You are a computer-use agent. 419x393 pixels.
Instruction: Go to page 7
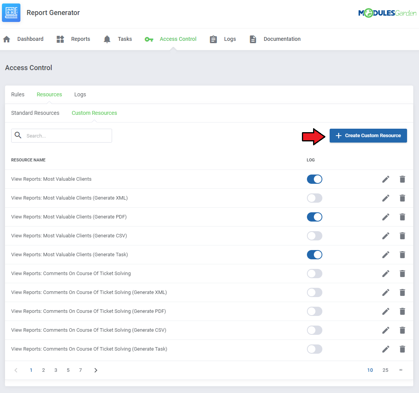(80, 370)
